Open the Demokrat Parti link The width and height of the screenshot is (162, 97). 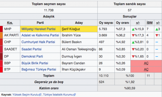(x=32, y=56)
